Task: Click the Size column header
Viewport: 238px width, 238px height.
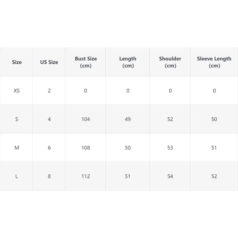Action: pyautogui.click(x=17, y=62)
